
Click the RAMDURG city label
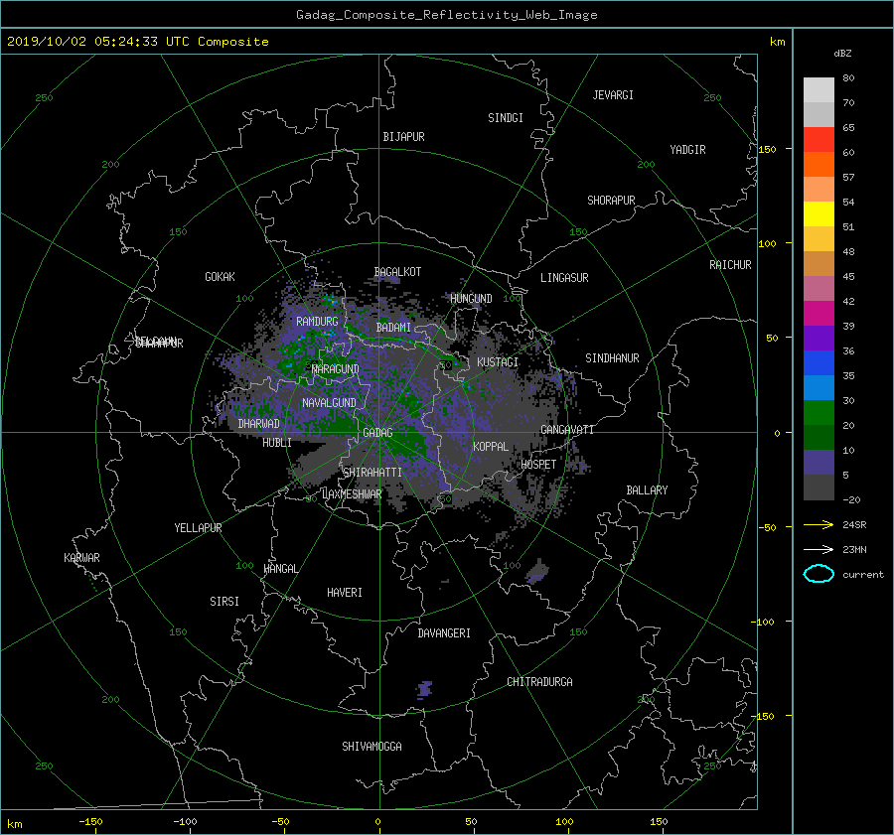click(317, 322)
